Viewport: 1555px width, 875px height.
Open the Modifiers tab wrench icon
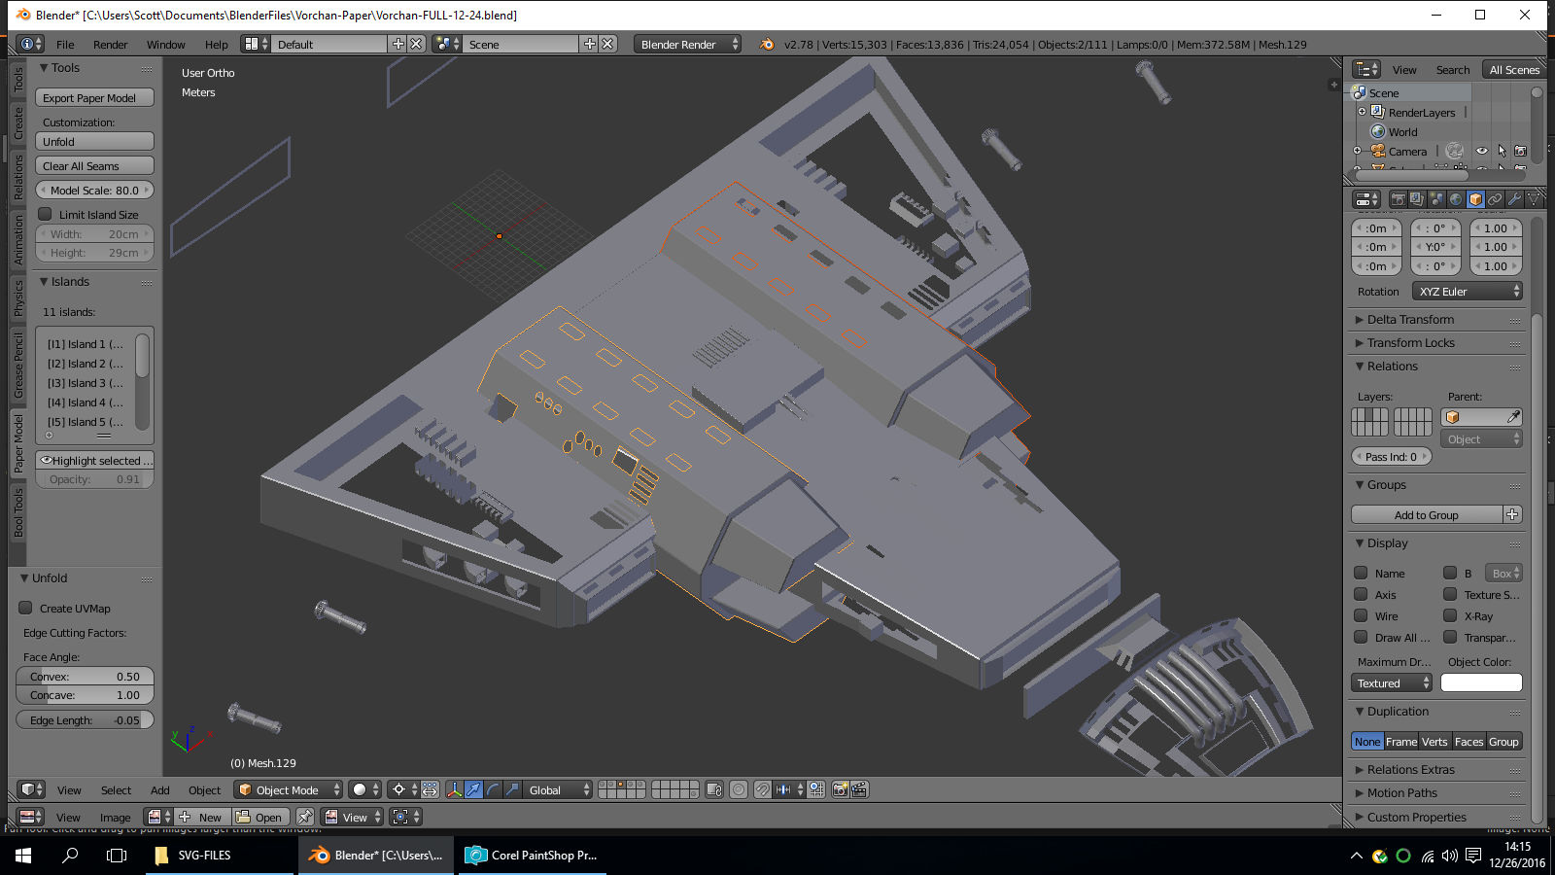pyautogui.click(x=1514, y=199)
